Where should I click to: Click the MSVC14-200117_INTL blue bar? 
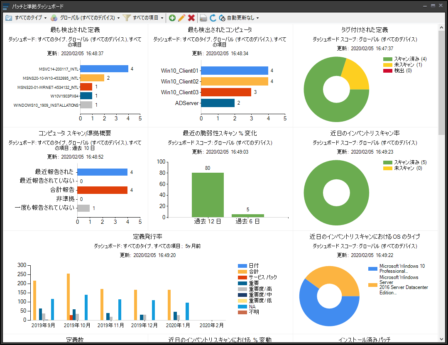[x=104, y=69]
